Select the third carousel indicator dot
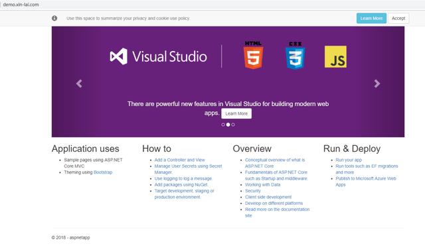This screenshot has height=248, width=425. [233, 125]
